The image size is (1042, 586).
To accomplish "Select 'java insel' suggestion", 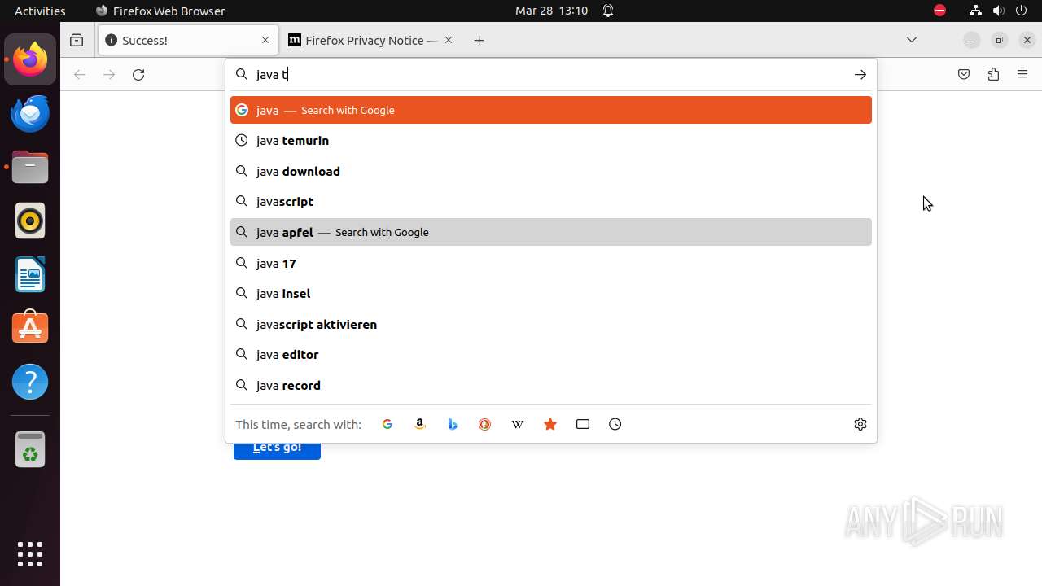I will (551, 293).
